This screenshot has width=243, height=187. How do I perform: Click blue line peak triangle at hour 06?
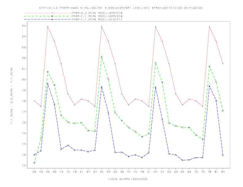[48, 84]
